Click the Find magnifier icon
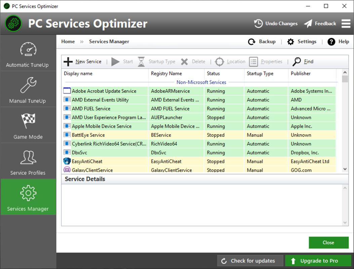 click(297, 62)
